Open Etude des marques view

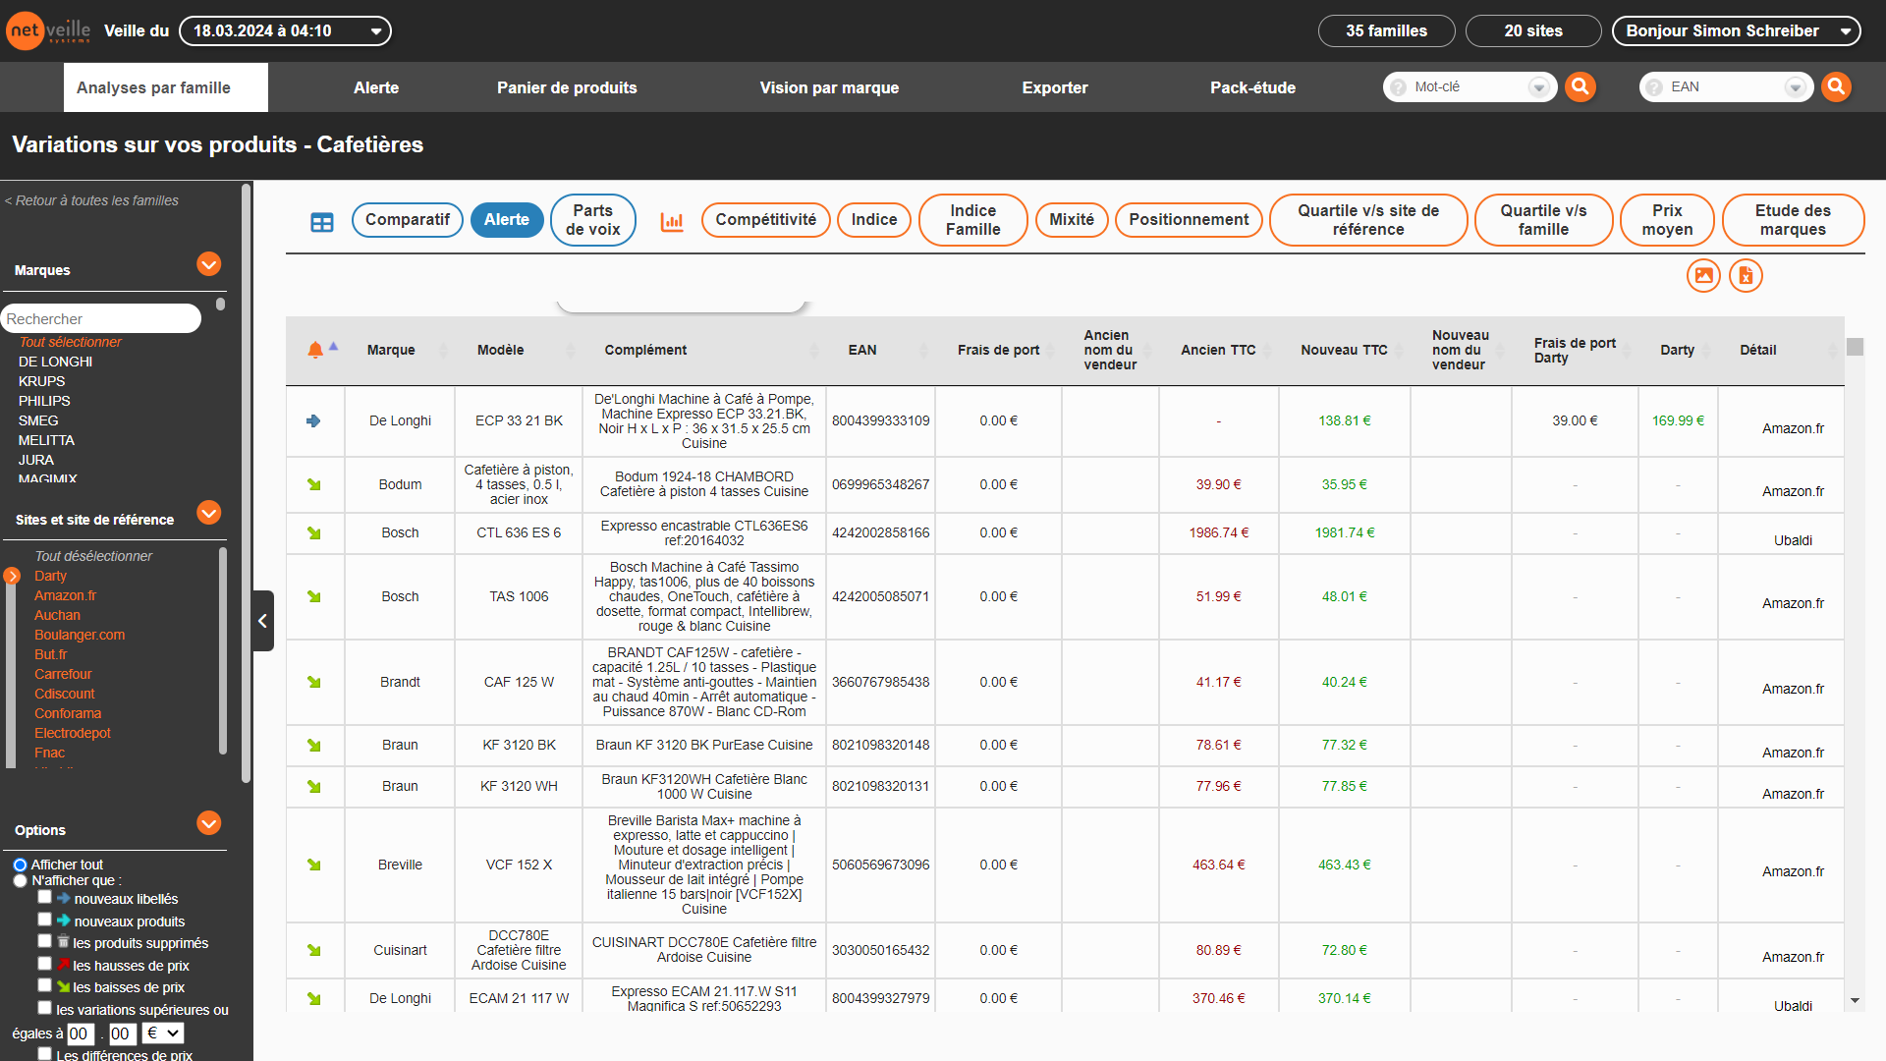click(x=1793, y=219)
